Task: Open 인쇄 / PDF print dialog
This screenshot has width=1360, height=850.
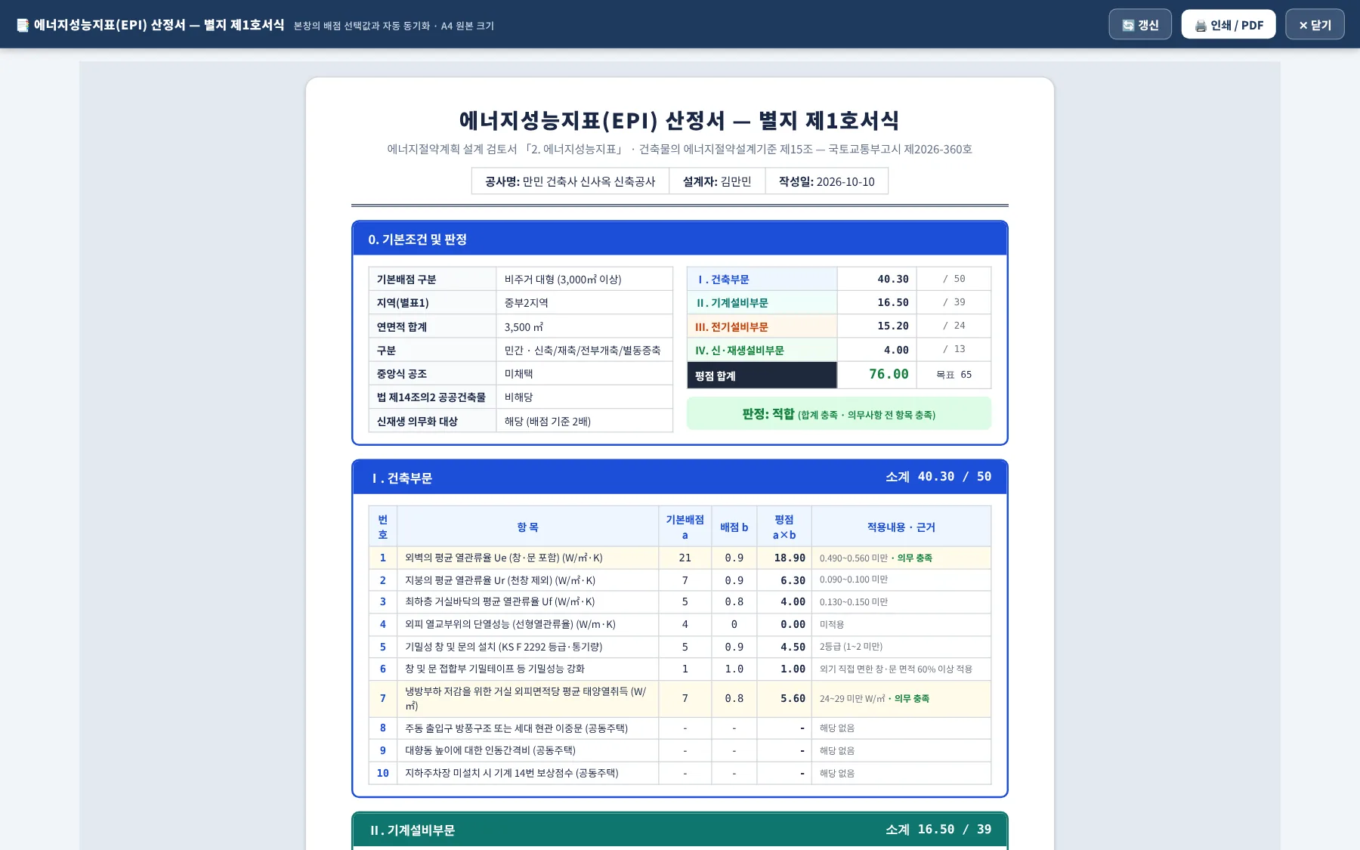Action: [x=1229, y=25]
